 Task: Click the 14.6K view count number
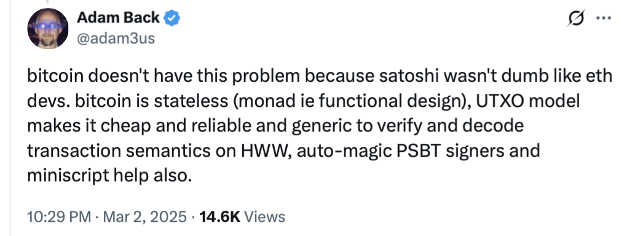coord(219,217)
